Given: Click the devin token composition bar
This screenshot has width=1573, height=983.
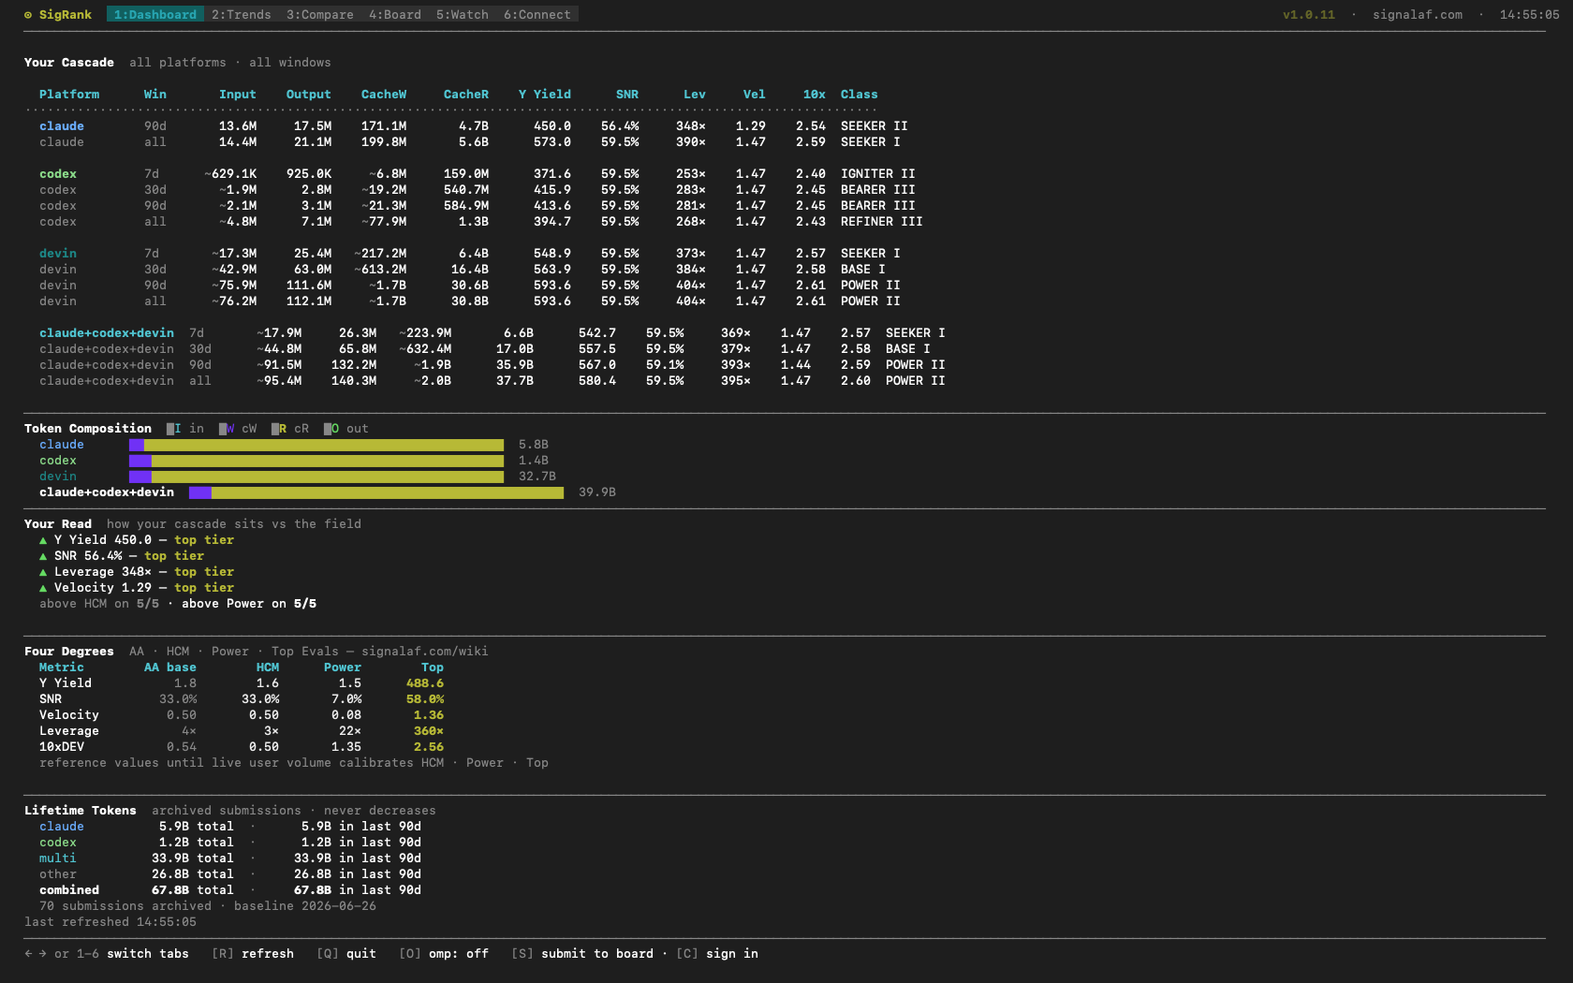Looking at the screenshot, I should click(316, 477).
